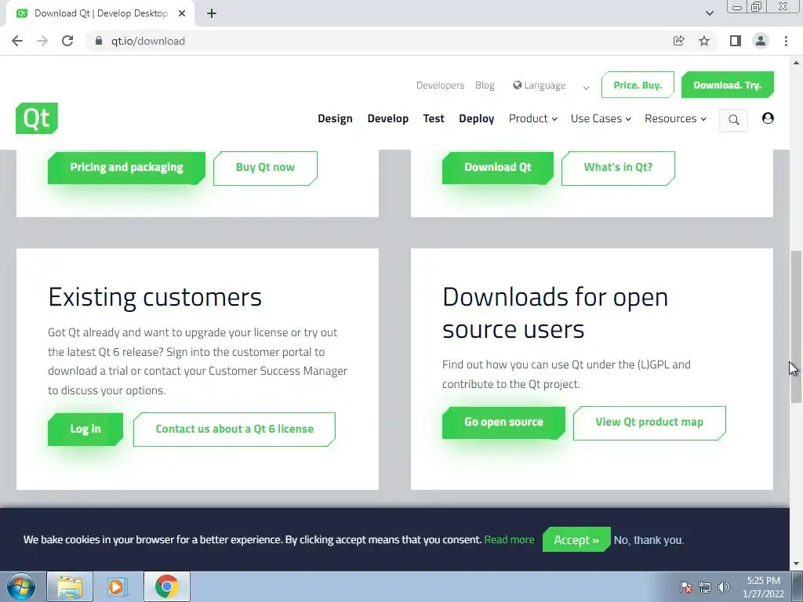The width and height of the screenshot is (803, 602).
Task: Open the site search magnifier icon
Action: (733, 120)
